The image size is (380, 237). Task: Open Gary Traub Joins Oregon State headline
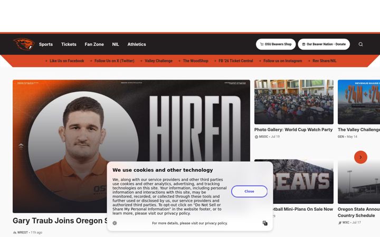pos(60,221)
